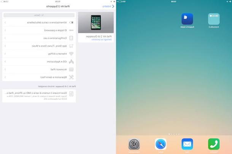Open Settings from the dock
This screenshot has width=232, height=154.
(x=134, y=144)
